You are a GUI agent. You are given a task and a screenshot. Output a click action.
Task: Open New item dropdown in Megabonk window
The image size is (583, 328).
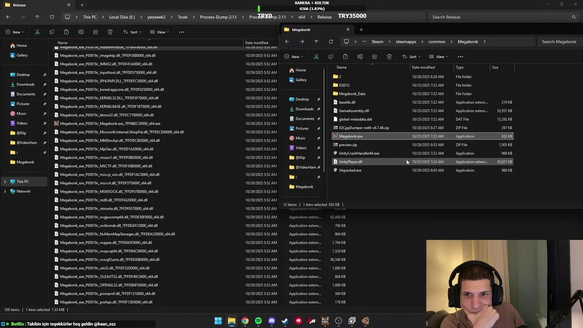pos(294,56)
